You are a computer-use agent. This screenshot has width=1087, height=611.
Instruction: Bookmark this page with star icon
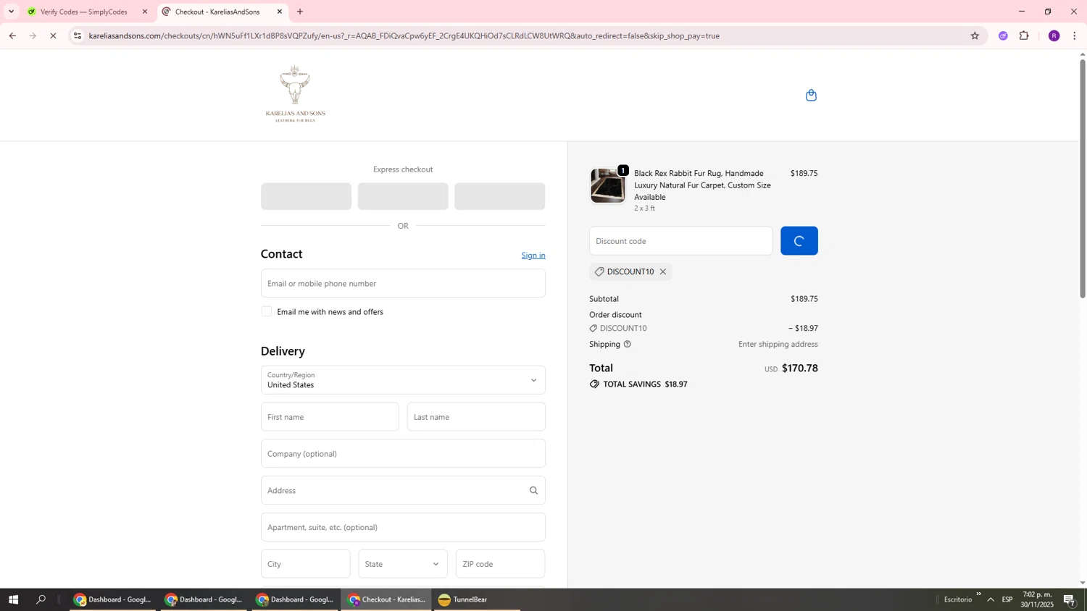[975, 35]
